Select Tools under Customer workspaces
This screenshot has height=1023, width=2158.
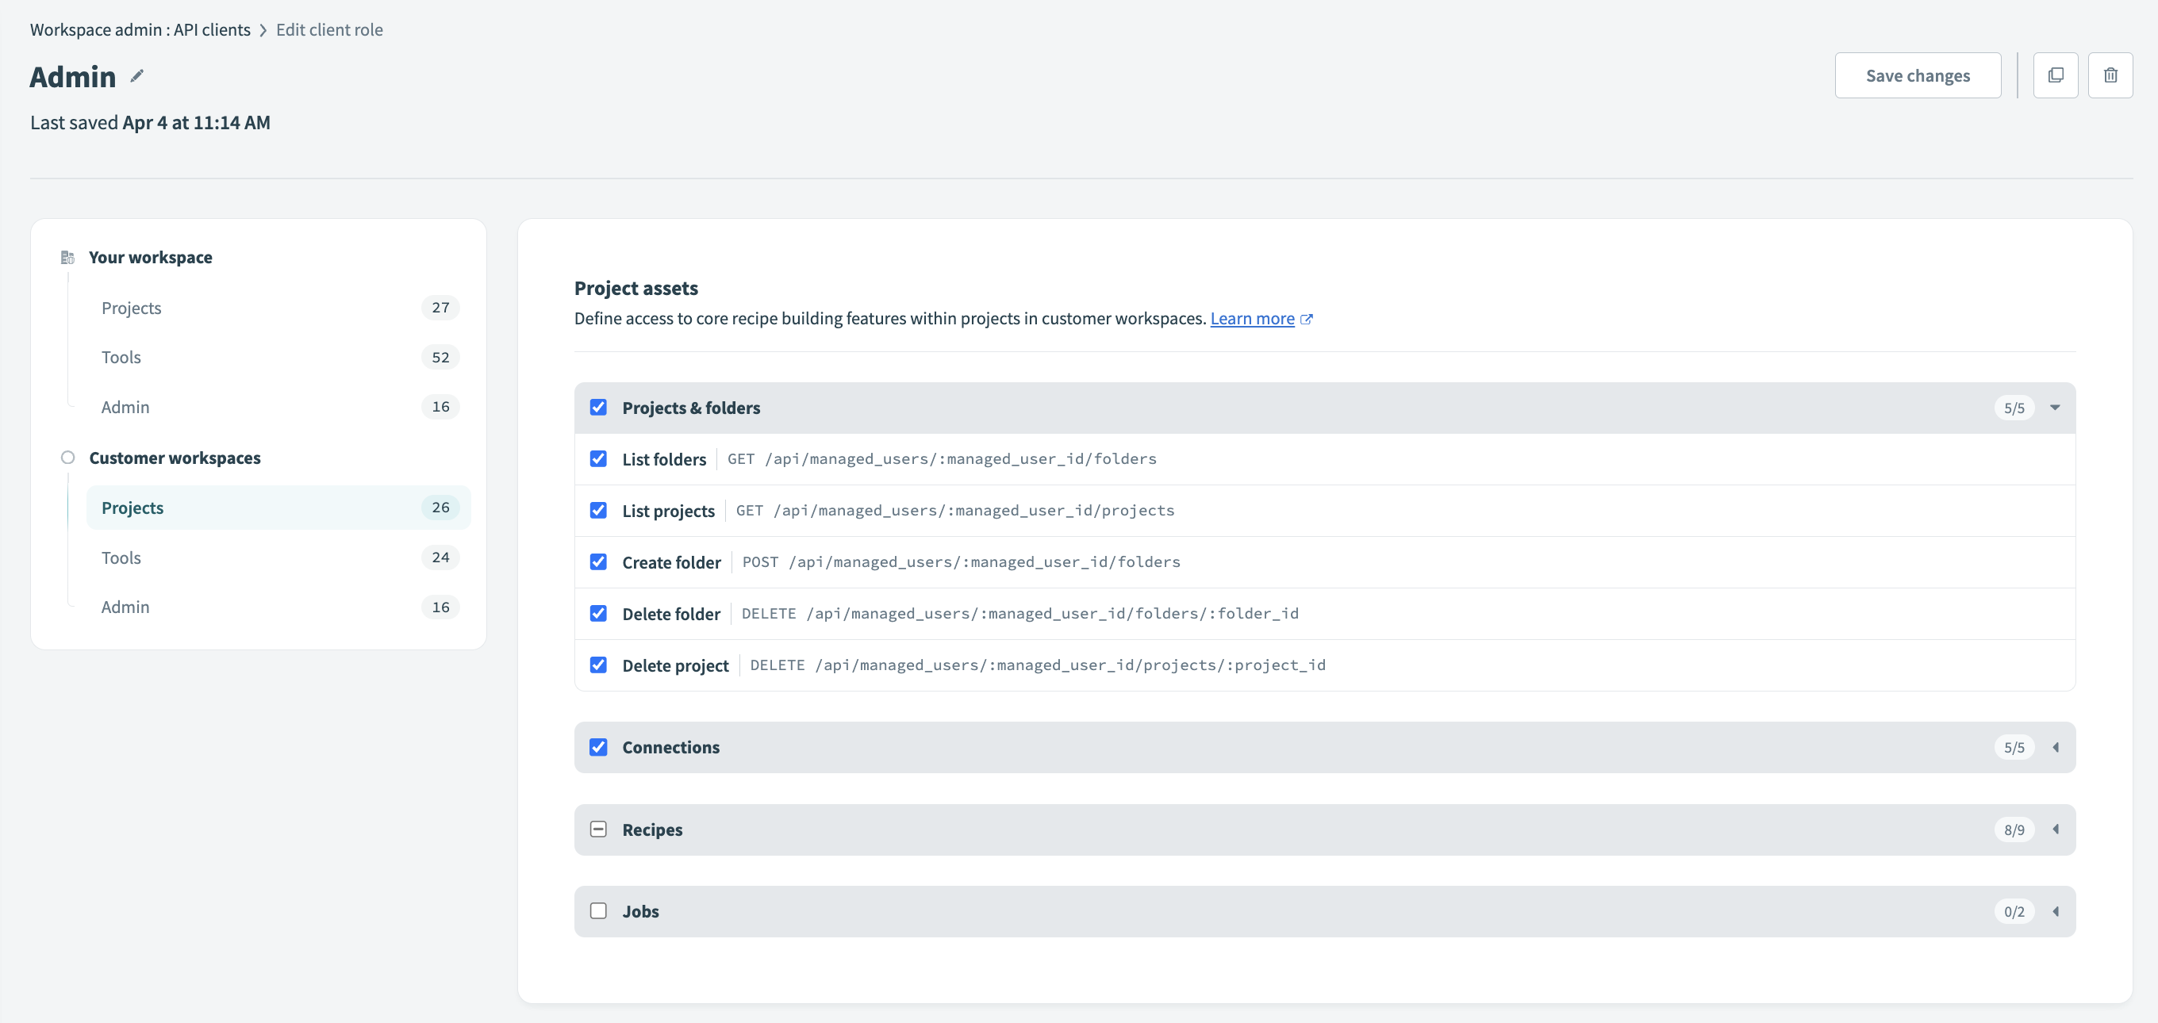click(278, 557)
